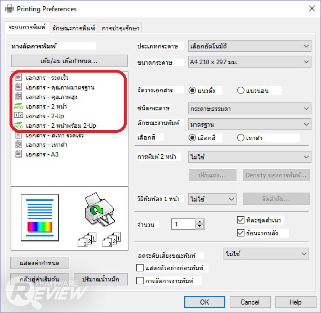The image size is (321, 313).
Task: Click the right reverse-order pages icon in preview
Action: [112, 239]
